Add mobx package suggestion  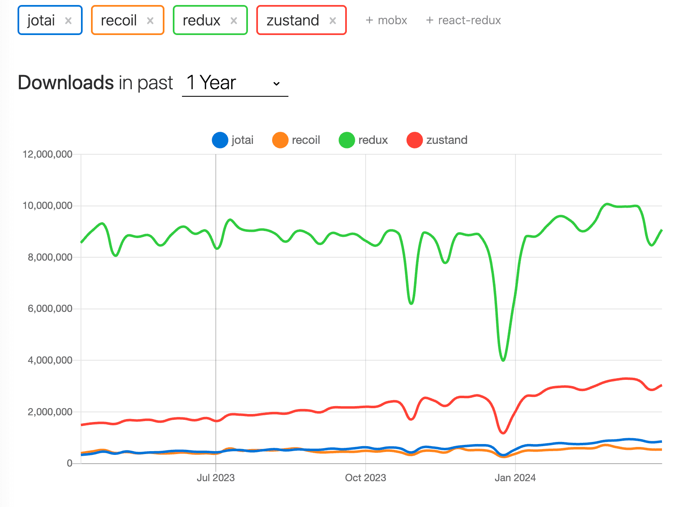click(386, 20)
